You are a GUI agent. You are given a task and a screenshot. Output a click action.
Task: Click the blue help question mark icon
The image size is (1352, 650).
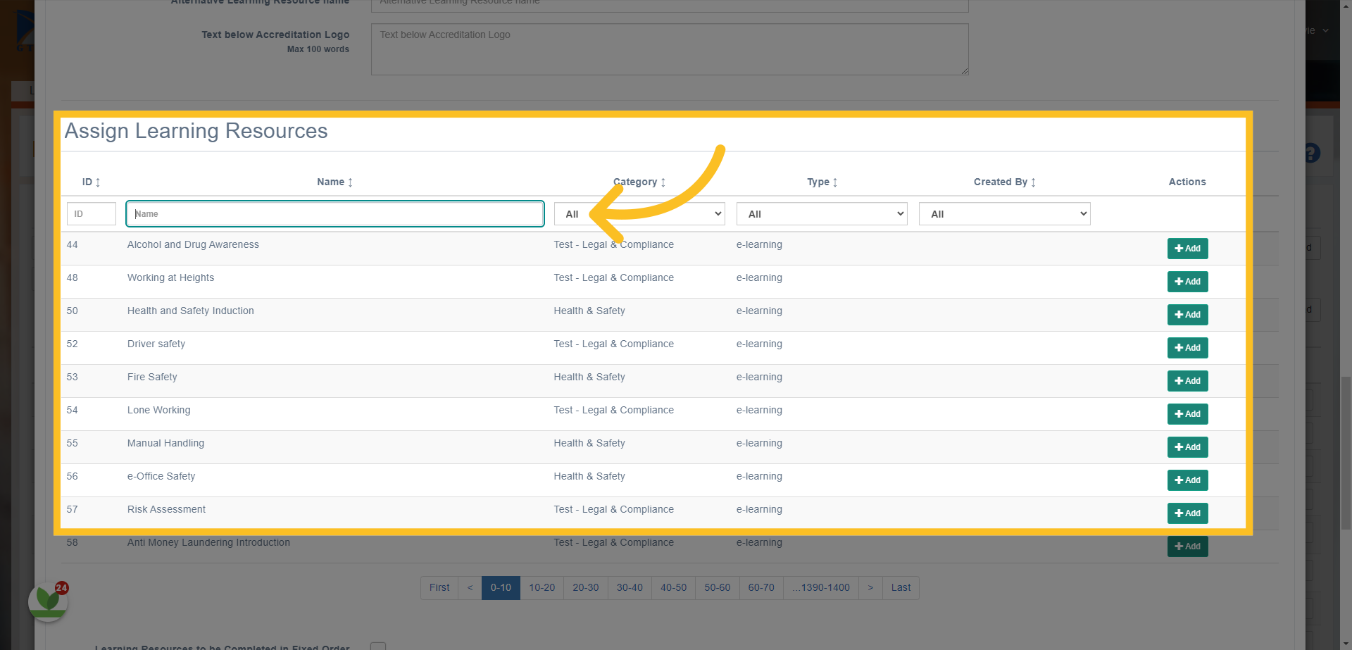1312,153
